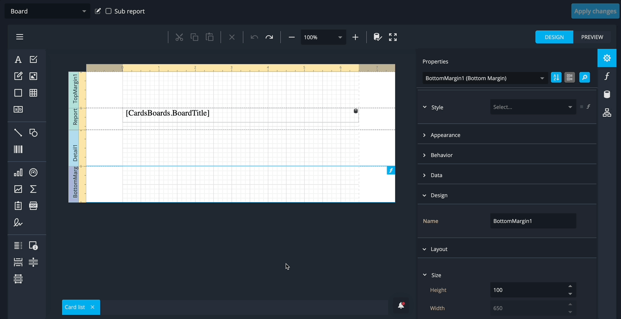This screenshot has height=319, width=621.
Task: Redo the last action
Action: click(269, 37)
